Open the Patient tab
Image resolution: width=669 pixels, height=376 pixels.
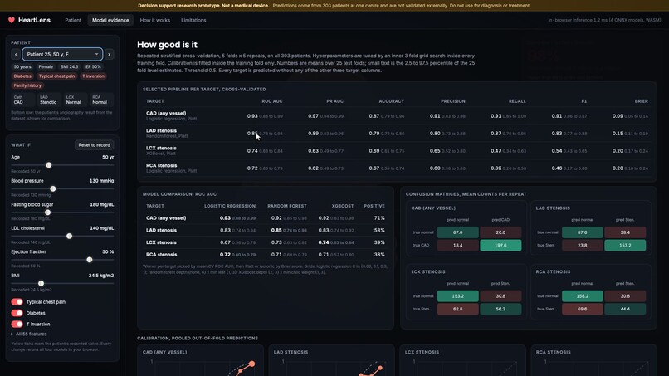(x=73, y=20)
